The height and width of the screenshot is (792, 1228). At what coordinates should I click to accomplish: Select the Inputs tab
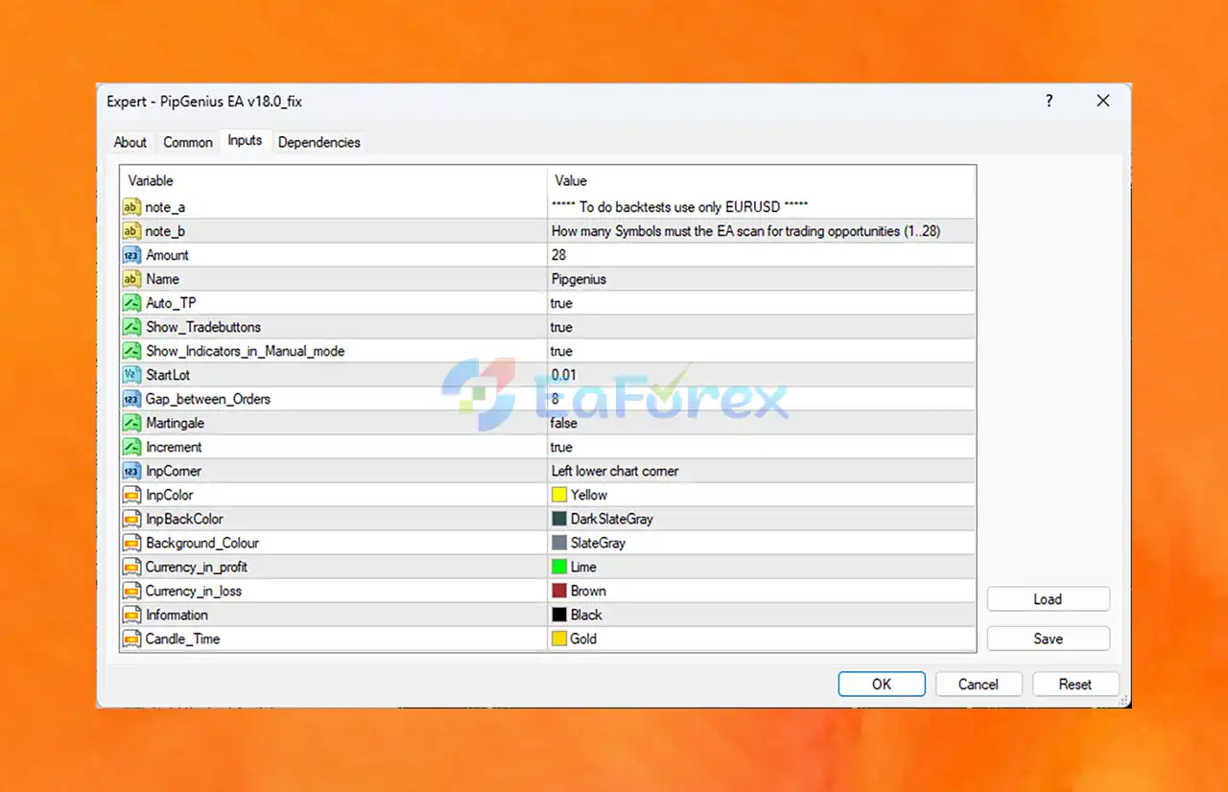pos(245,141)
